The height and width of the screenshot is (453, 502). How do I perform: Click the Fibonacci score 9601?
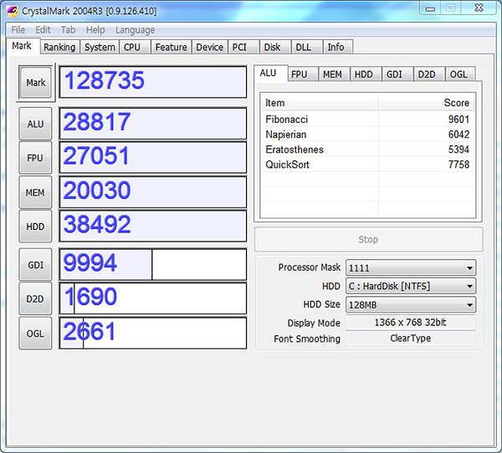coord(458,120)
